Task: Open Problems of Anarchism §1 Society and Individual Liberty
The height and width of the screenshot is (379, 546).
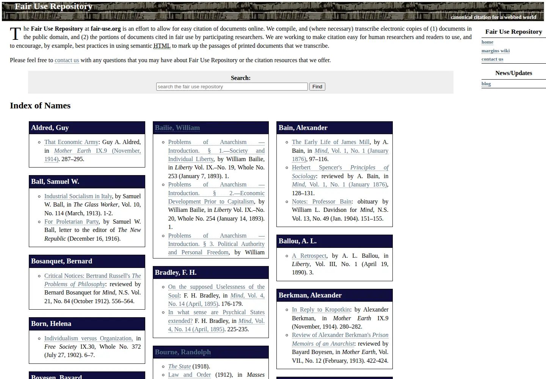Action: (217, 150)
